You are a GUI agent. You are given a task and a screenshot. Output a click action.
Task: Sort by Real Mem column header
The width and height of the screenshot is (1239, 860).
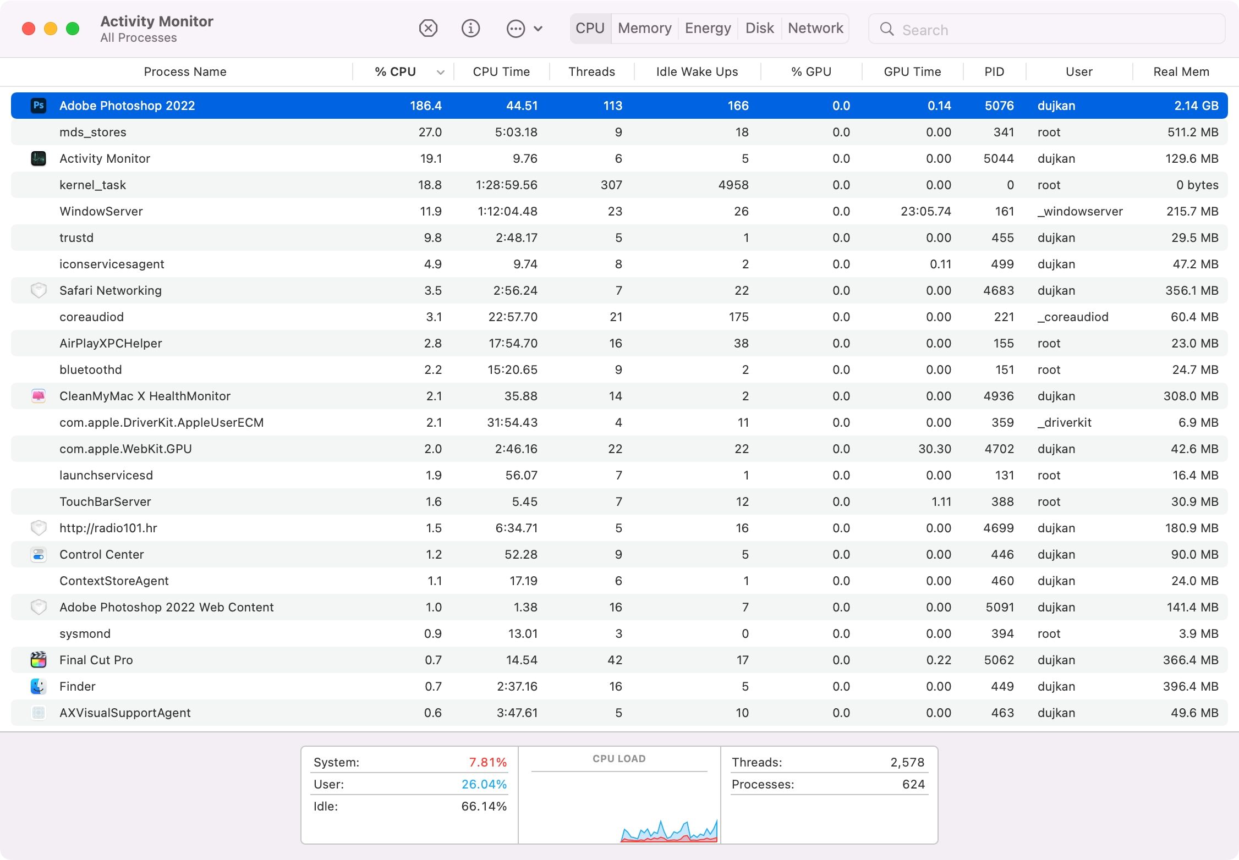1181,71
